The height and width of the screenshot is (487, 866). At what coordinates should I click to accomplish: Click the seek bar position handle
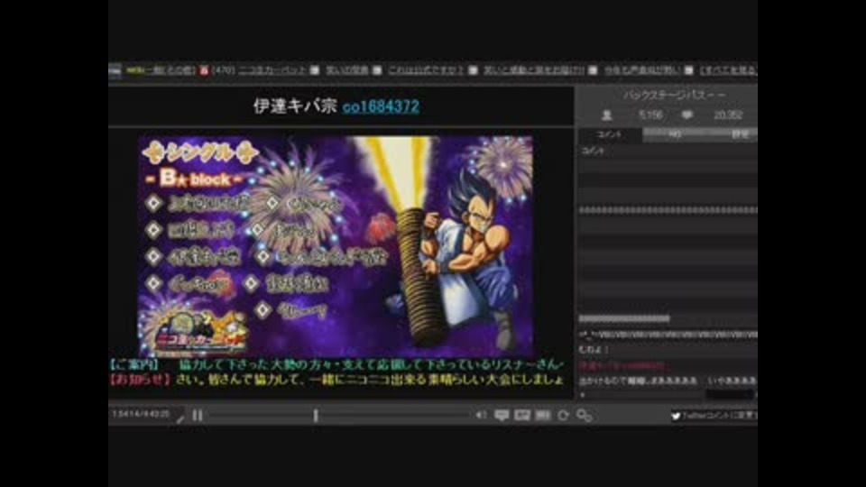click(316, 415)
